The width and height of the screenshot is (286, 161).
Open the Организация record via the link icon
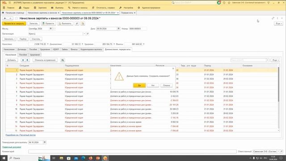click(x=88, y=34)
